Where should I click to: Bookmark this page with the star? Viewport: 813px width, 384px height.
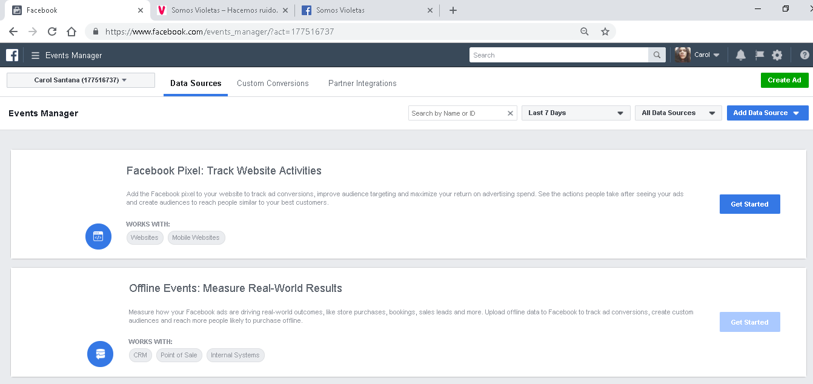tap(605, 31)
